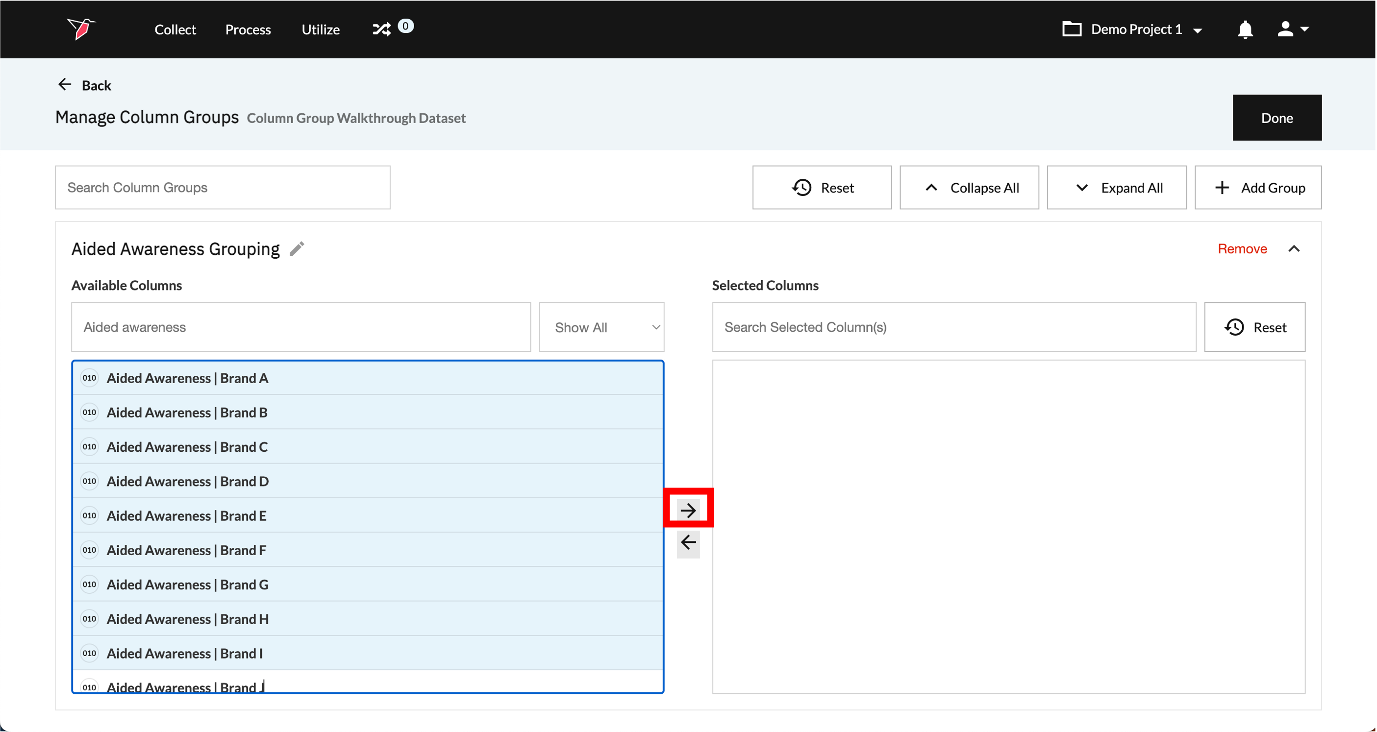Screen dimensions: 1377x732
Task: Focus the Search Selected Column(s) field
Action: pos(953,327)
